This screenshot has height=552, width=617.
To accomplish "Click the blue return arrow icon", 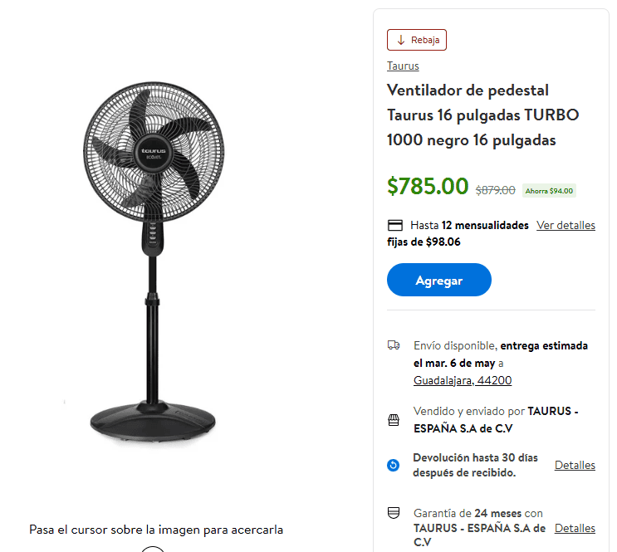I will coord(393,465).
